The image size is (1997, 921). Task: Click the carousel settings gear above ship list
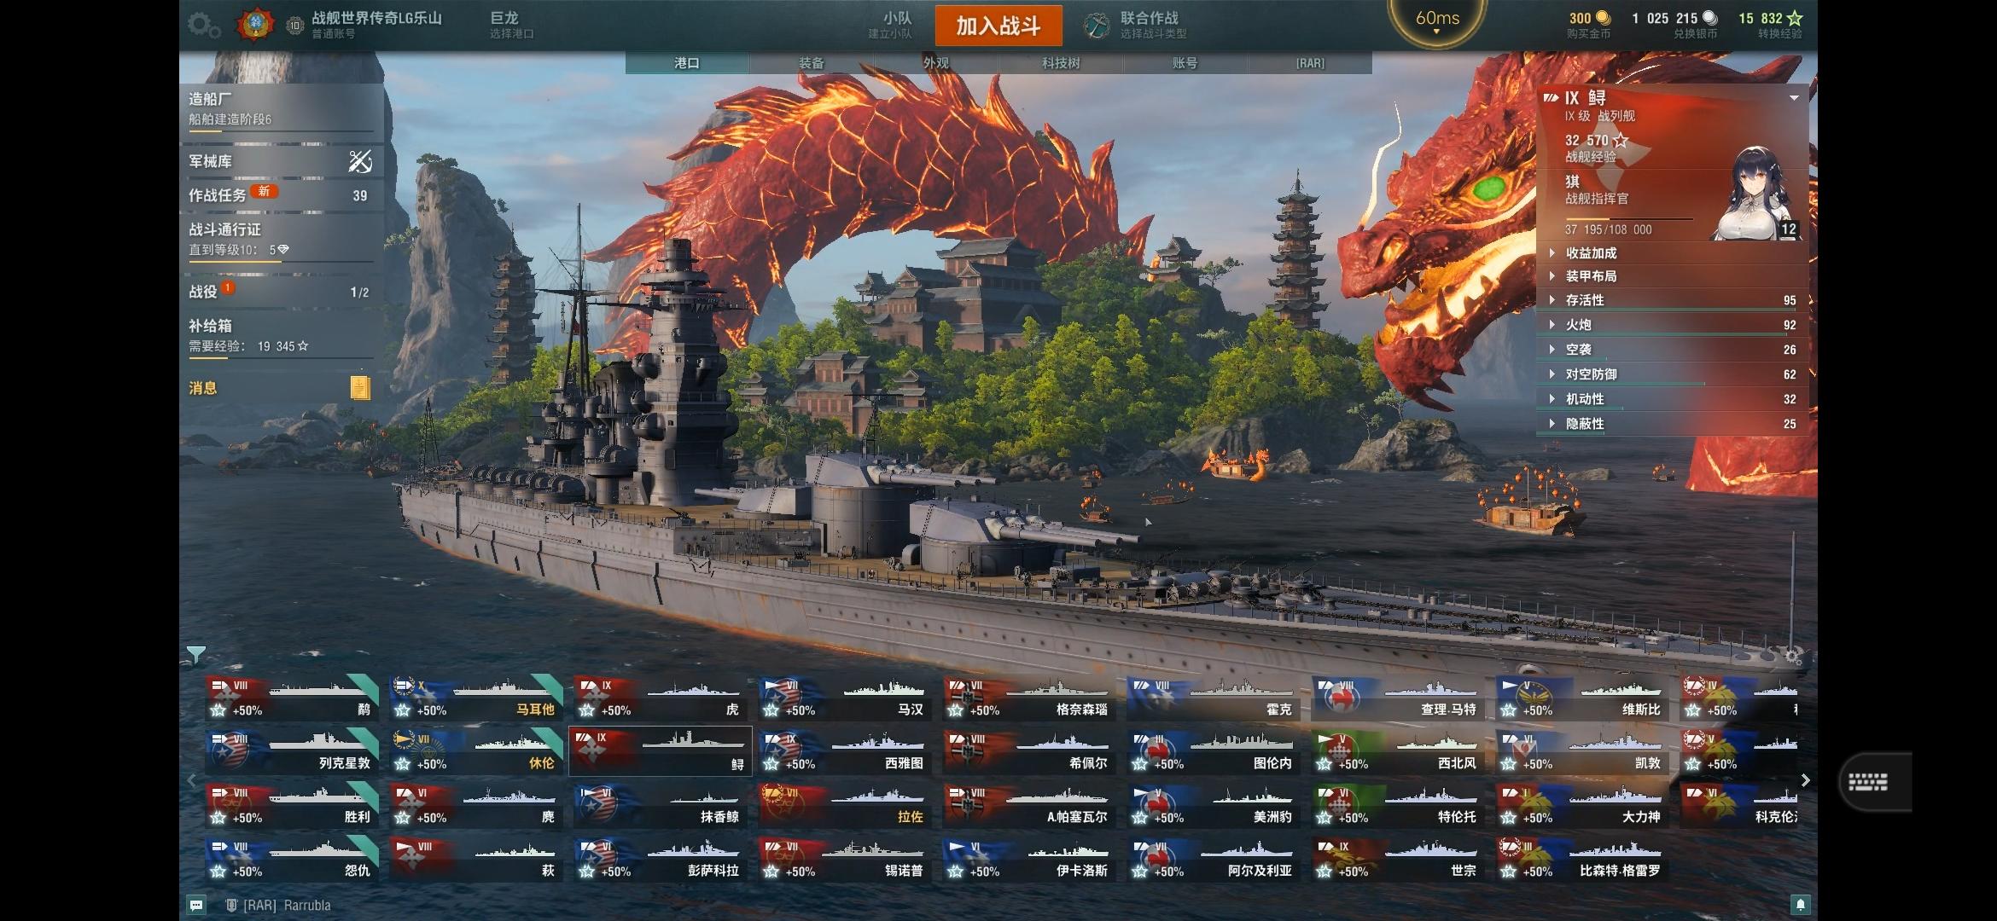pyautogui.click(x=1793, y=657)
